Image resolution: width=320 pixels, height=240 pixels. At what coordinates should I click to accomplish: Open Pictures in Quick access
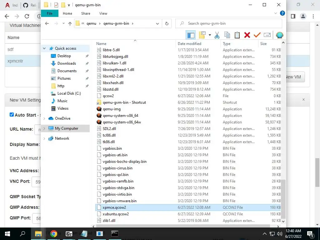(64, 78)
